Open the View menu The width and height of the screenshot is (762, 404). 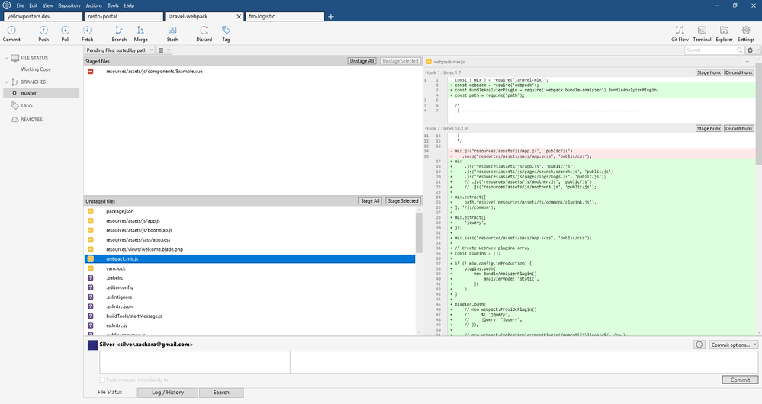tap(47, 5)
